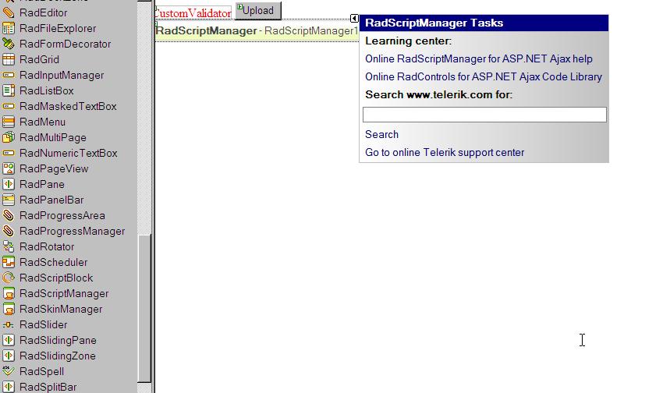Click the RadRotator label in toolbox
Screen dimensions: 663x393
click(x=47, y=246)
